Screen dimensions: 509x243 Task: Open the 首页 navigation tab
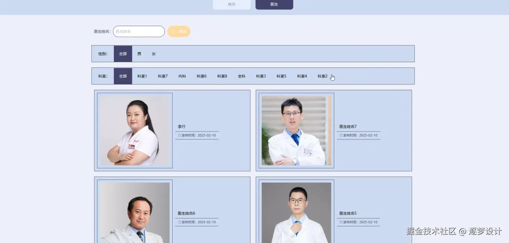(x=231, y=4)
